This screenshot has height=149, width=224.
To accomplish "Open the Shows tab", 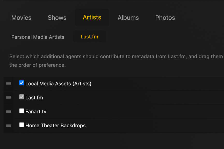I will 57,18.
